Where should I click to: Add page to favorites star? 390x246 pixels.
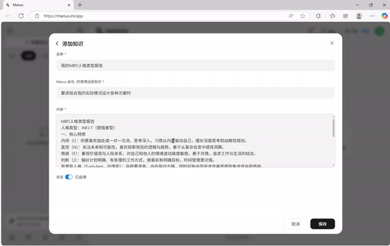pyautogui.click(x=302, y=16)
